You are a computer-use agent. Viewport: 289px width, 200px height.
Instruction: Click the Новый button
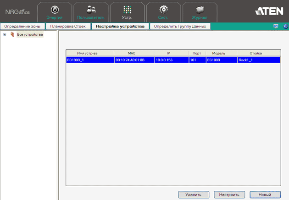pos(265,195)
